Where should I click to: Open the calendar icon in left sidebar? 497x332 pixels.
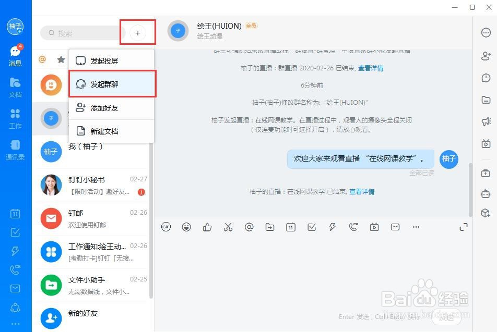(x=15, y=214)
